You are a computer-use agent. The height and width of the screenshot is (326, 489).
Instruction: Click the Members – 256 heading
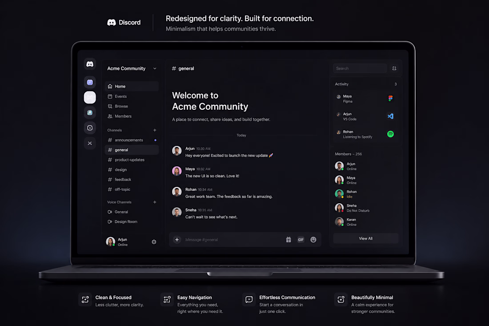[349, 154]
